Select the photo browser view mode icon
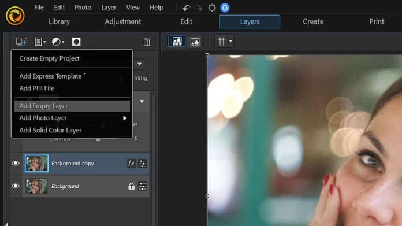The image size is (402, 226). coord(177,41)
